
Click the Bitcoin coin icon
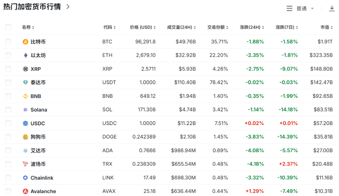point(25,42)
